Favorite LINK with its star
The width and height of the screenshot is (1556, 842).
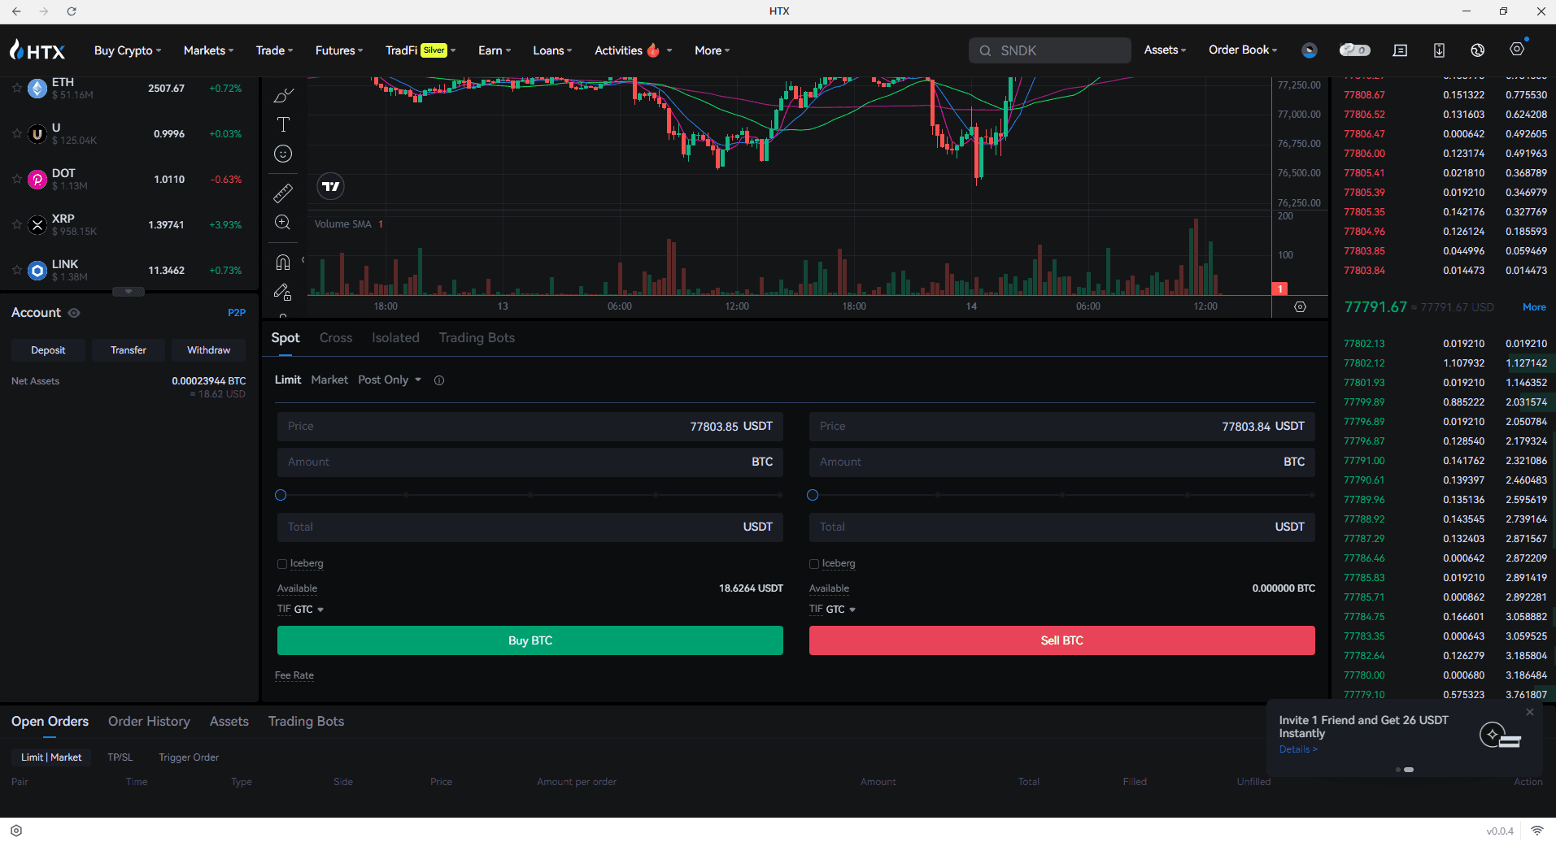tap(16, 270)
